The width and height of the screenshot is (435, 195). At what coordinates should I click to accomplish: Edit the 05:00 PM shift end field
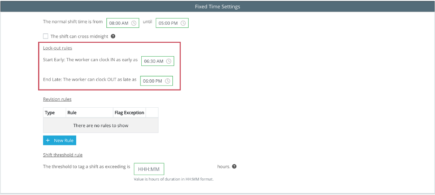pos(172,23)
